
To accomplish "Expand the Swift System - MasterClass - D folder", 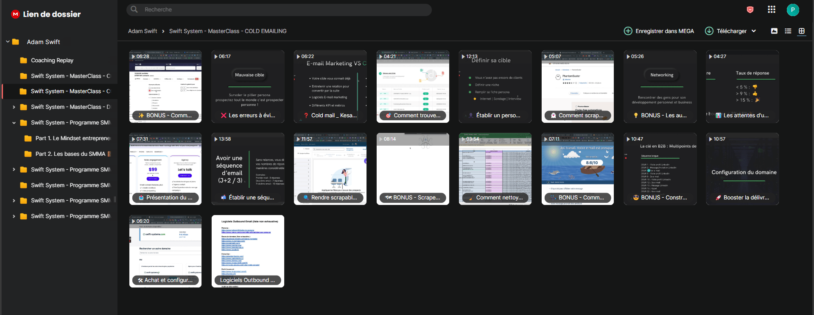I will coord(14,107).
